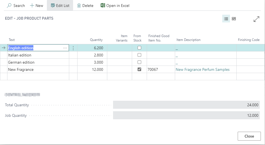This screenshot has width=265, height=145.
Task: Select the Italian edition text cell
Action: pyautogui.click(x=38, y=55)
